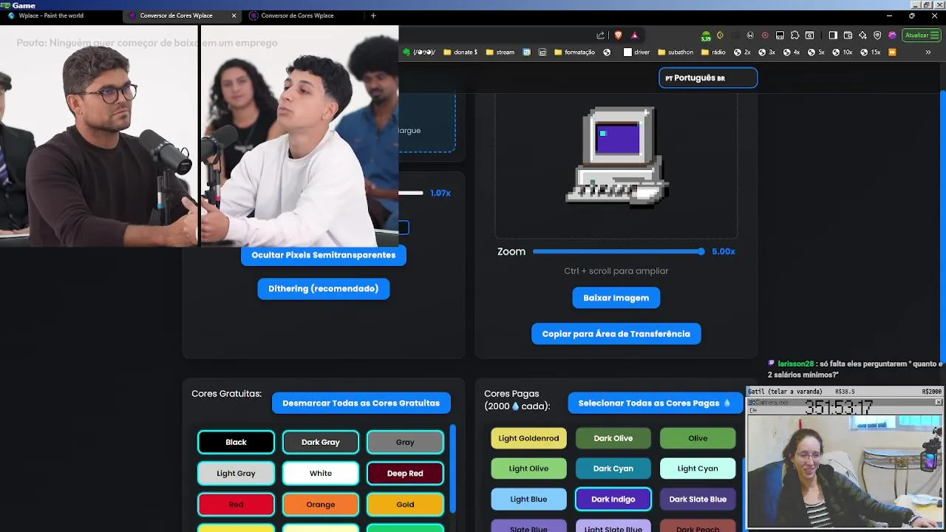Viewport: 946px width, 532px height.
Task: Toggle the browser sidebar panel icon
Action: 833,35
